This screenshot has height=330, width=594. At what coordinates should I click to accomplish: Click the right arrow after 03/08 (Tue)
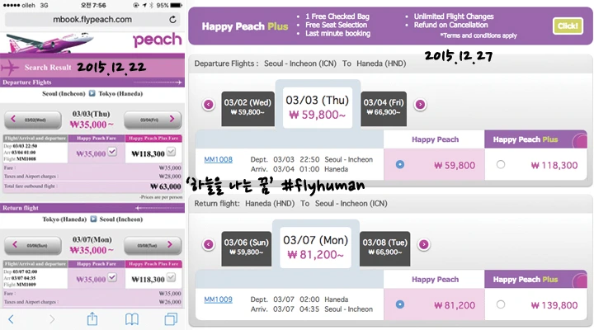424,244
